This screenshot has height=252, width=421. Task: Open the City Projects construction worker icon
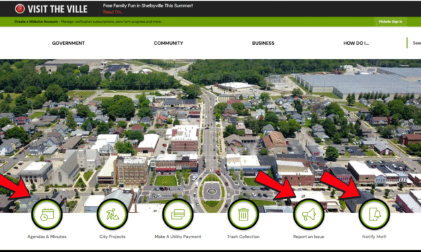tap(112, 214)
